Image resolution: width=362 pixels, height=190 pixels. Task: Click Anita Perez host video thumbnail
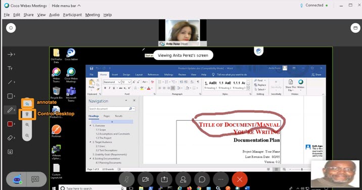click(x=183, y=32)
